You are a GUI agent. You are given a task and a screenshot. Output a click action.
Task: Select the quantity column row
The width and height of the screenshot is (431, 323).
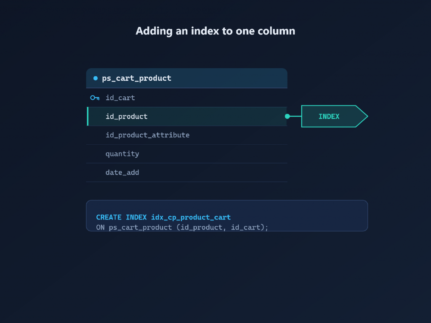click(186, 154)
